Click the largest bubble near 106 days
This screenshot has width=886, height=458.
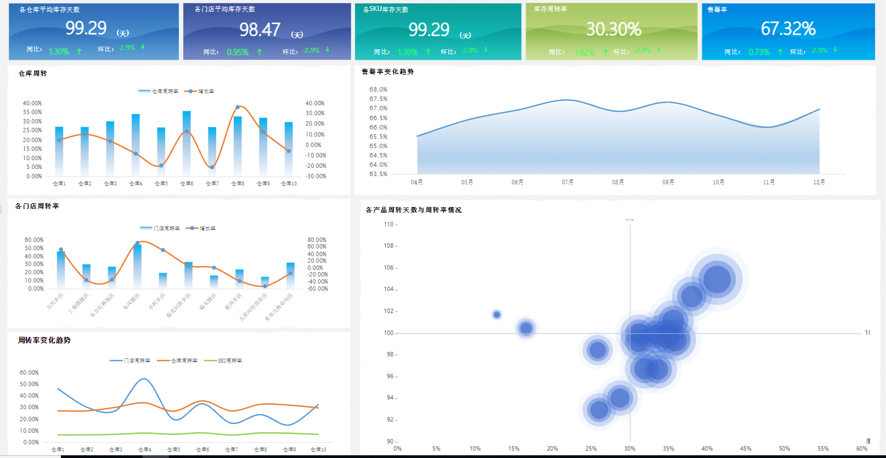tap(717, 279)
